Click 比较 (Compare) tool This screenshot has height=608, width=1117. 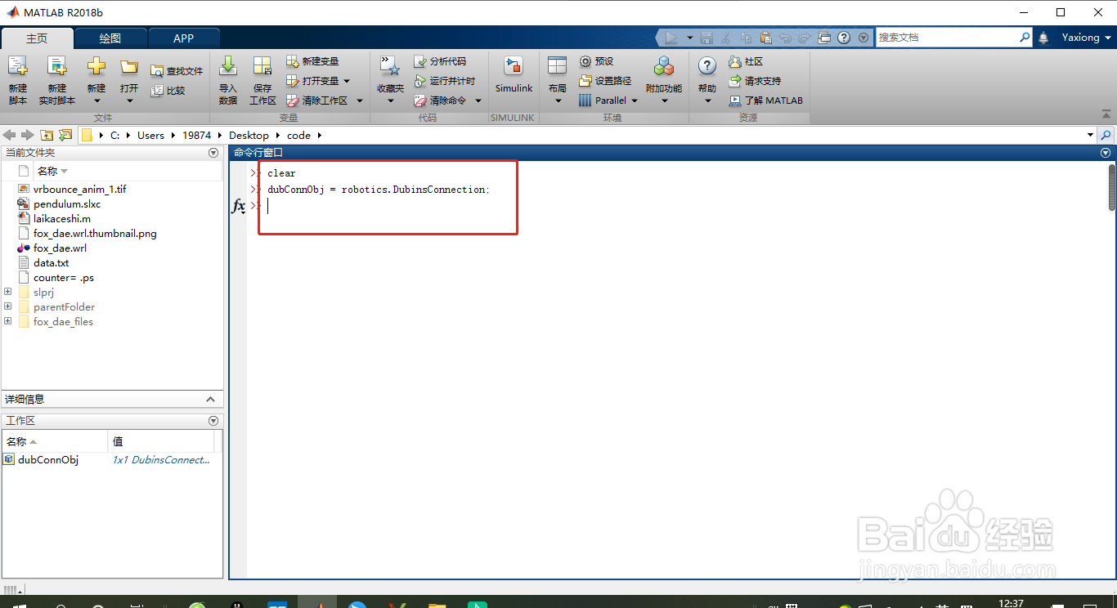click(168, 91)
